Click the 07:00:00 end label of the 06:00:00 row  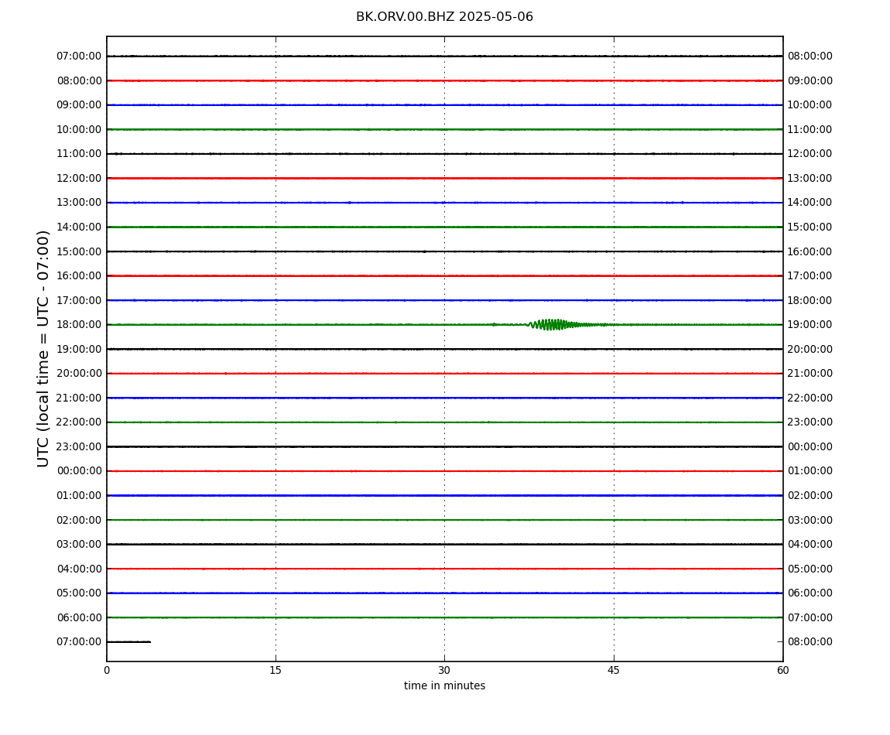point(810,617)
